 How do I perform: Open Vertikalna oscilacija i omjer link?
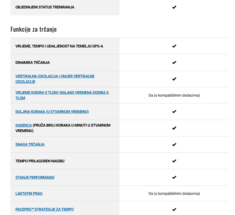55,79
